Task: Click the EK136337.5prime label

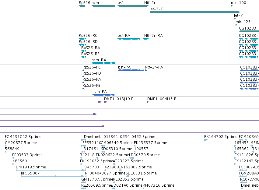Action: (150, 143)
